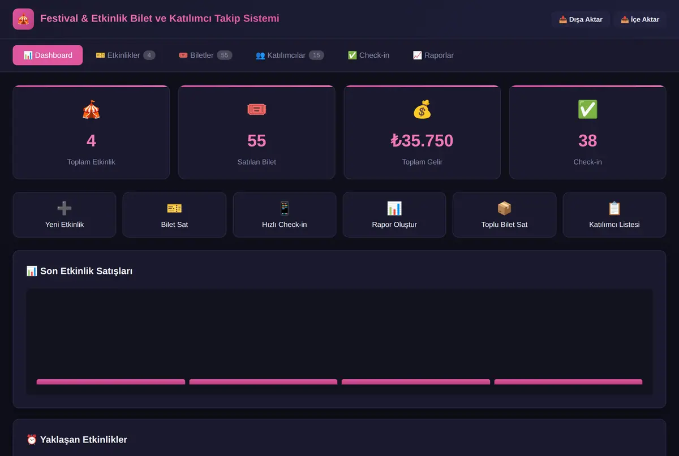Viewport: 679px width, 456px height.
Task: Select the Check-in tab
Action: (x=368, y=55)
